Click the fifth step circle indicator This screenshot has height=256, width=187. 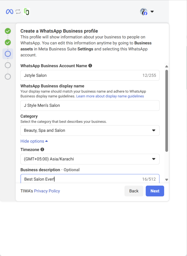(x=8, y=77)
